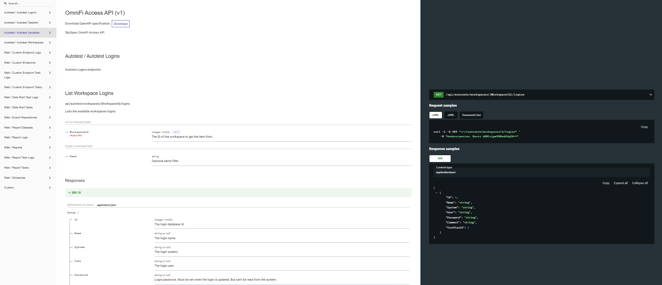This screenshot has height=285, width=662.
Task: Expand Web / Export Repositories chevron
Action: point(50,118)
